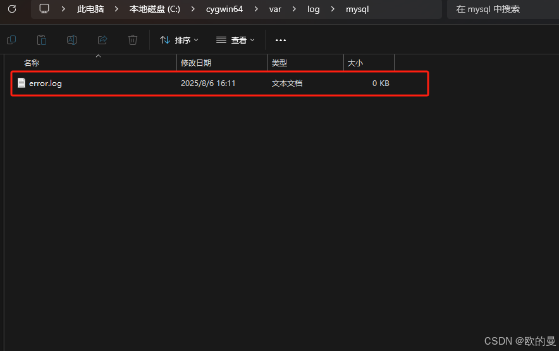Click the 0 KB size cell
This screenshot has width=559, height=351.
click(381, 83)
